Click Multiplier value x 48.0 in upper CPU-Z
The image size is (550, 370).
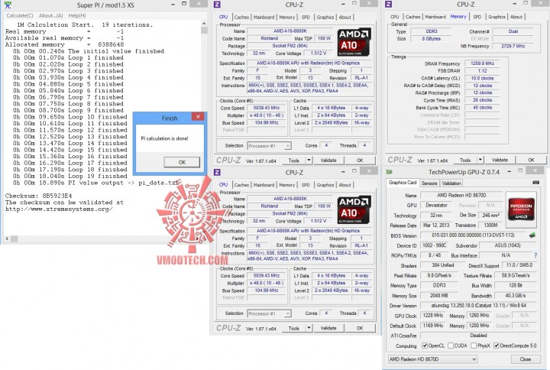267,115
